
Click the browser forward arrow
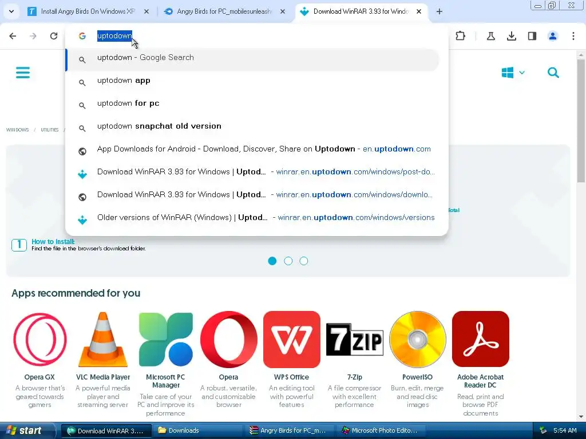click(x=33, y=36)
